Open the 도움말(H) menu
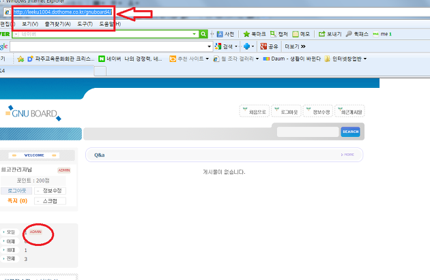The image size is (430, 280). point(110,24)
